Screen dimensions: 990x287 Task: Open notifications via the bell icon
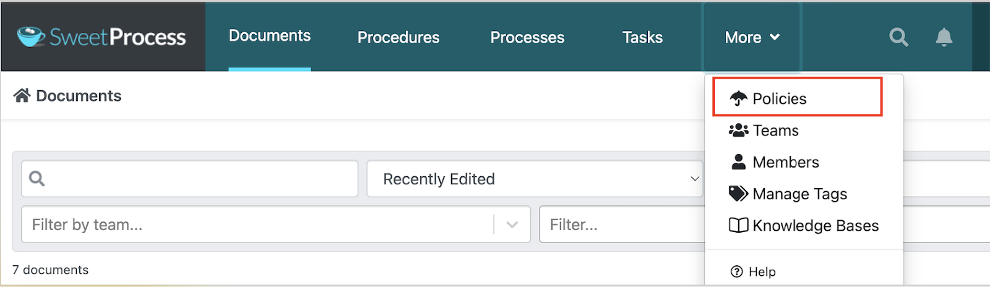click(x=944, y=37)
